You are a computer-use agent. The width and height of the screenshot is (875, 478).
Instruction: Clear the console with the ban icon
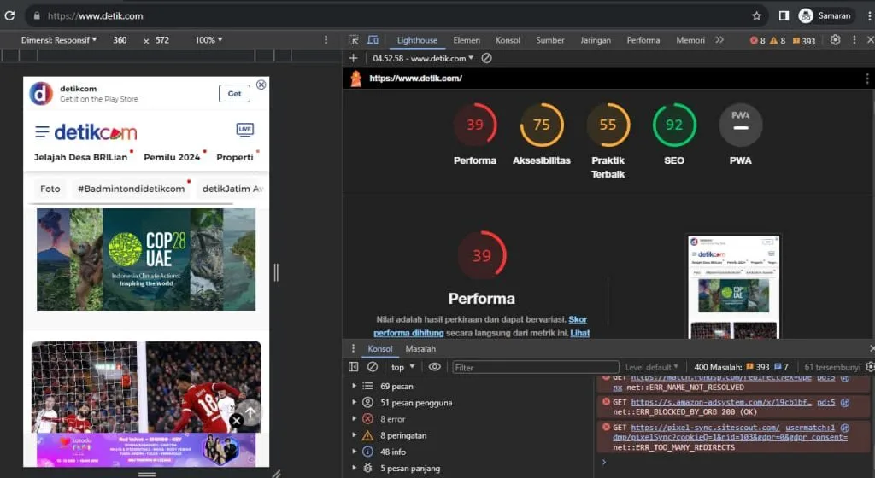373,366
